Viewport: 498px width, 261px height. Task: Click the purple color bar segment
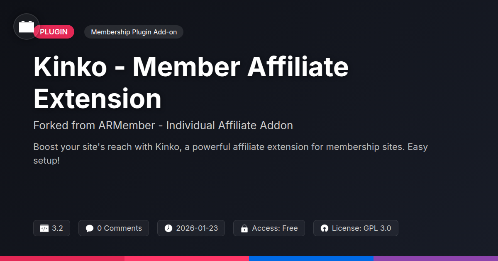pos(436,258)
